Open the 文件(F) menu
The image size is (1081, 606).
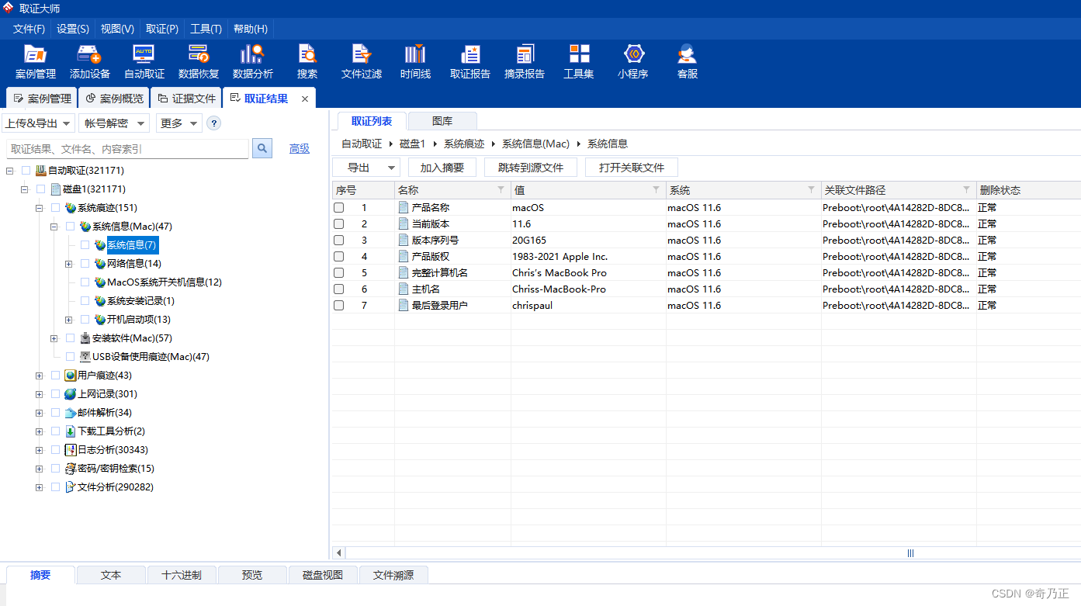coord(29,29)
